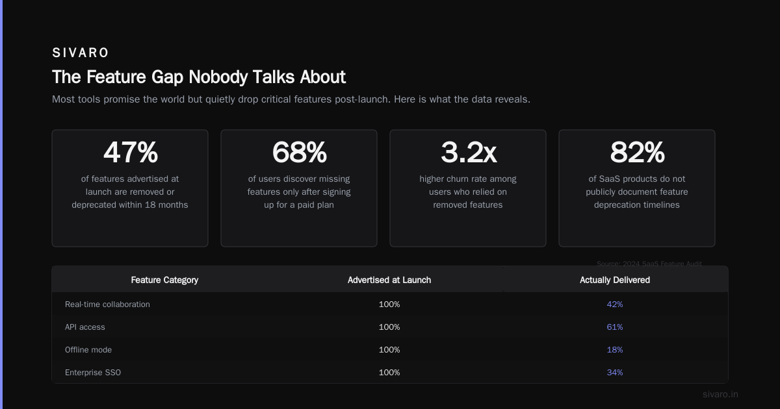Click the SIVARO brand logo text

pyautogui.click(x=81, y=53)
